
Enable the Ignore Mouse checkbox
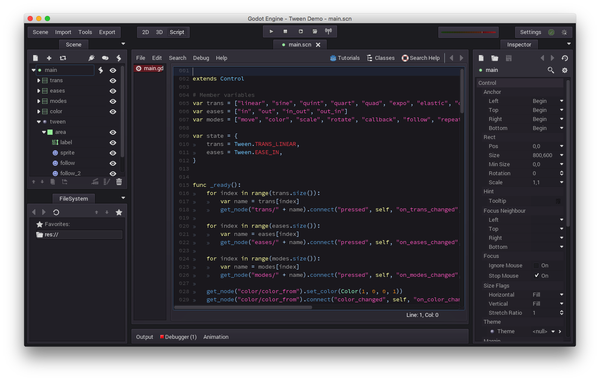[536, 266]
